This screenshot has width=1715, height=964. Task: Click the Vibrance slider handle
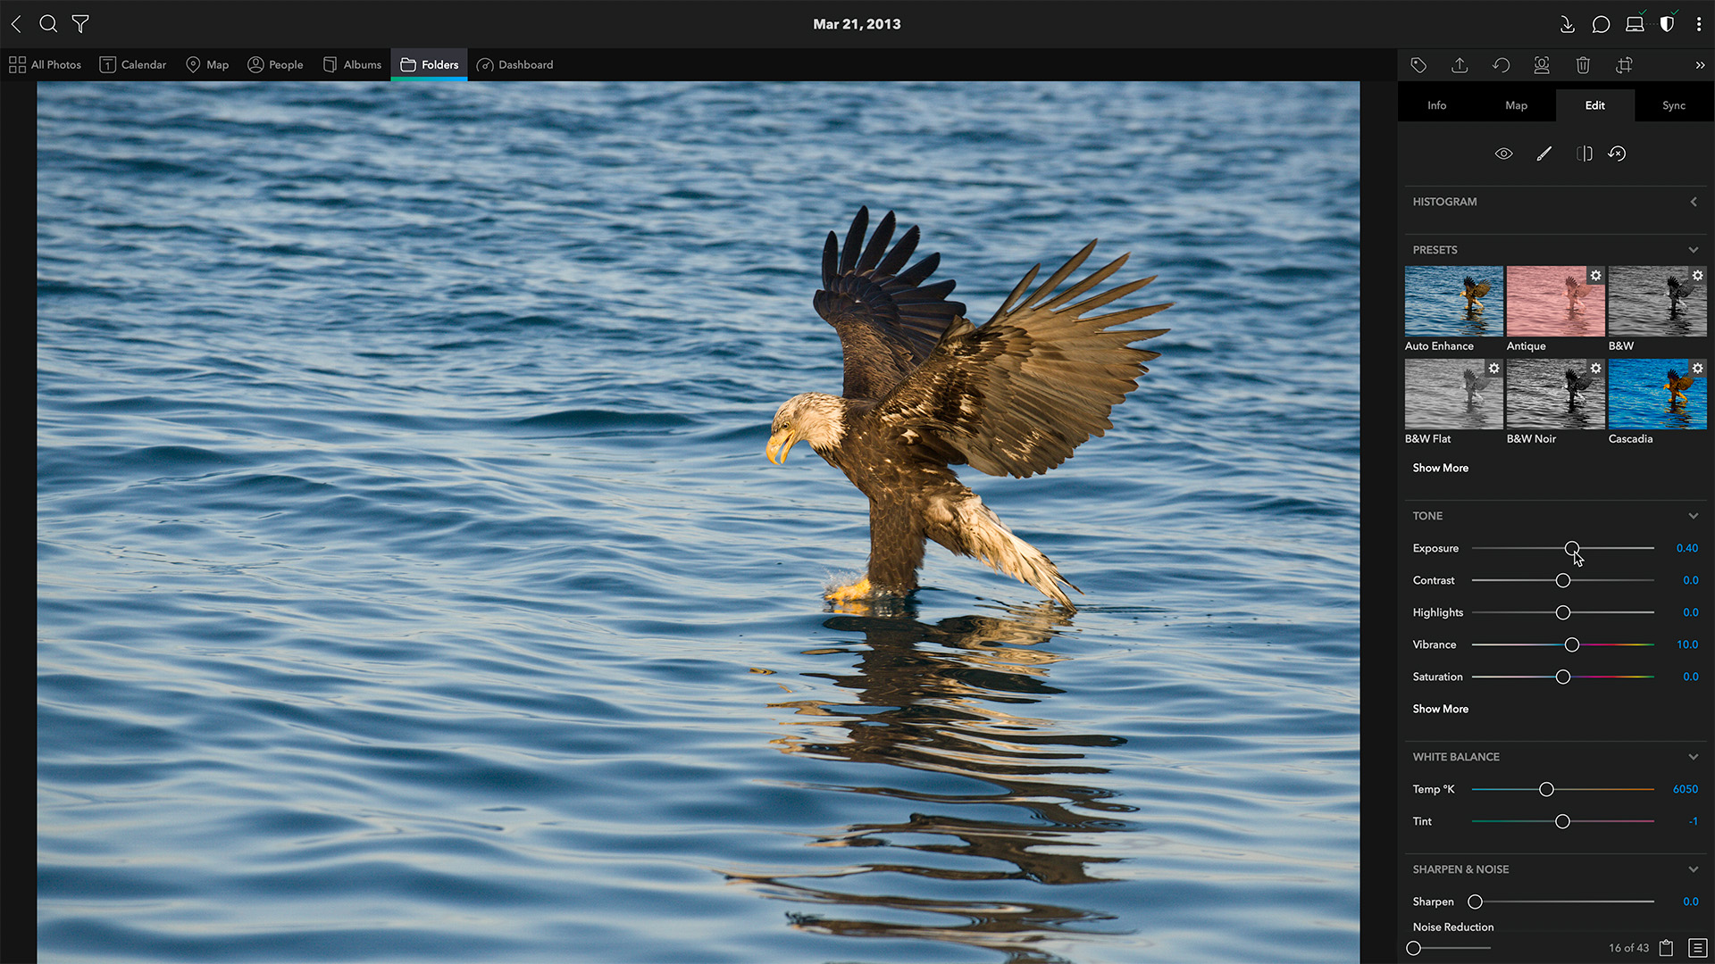pos(1571,644)
